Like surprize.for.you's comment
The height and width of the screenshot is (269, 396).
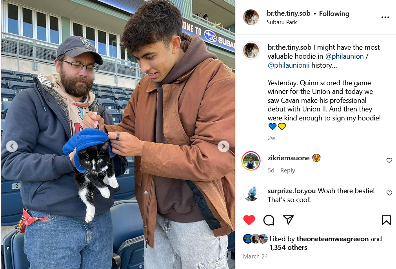389,193
